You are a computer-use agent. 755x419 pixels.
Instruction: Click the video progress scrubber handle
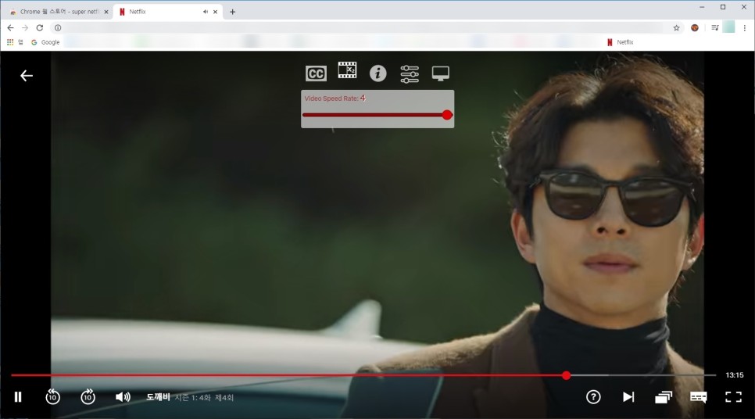566,375
